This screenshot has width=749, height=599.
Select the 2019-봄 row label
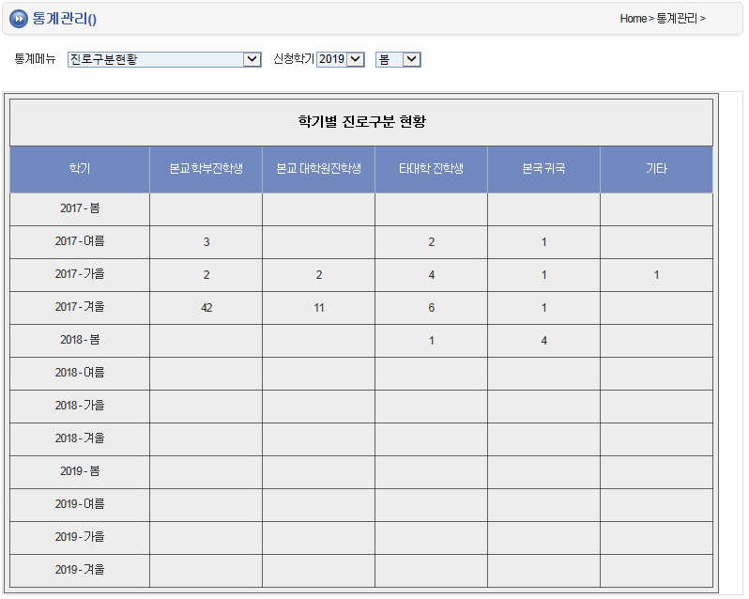pos(80,471)
